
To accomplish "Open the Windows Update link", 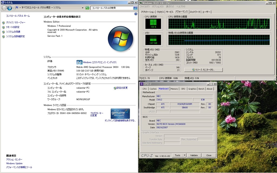I will point(14,164).
